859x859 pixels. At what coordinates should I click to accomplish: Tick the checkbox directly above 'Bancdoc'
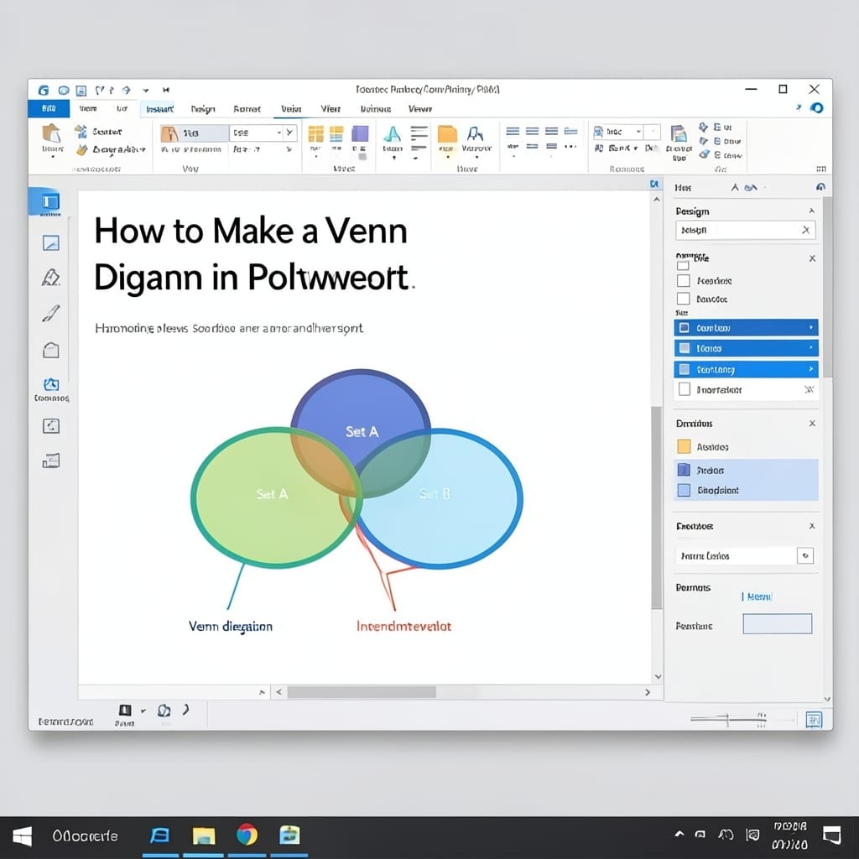pos(683,280)
